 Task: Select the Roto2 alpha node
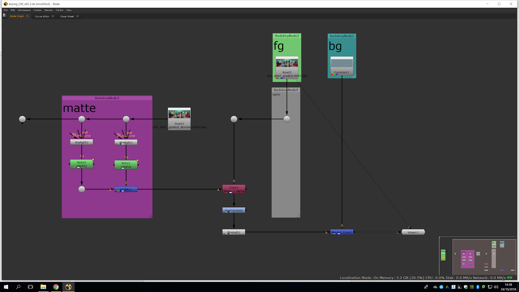81,164
